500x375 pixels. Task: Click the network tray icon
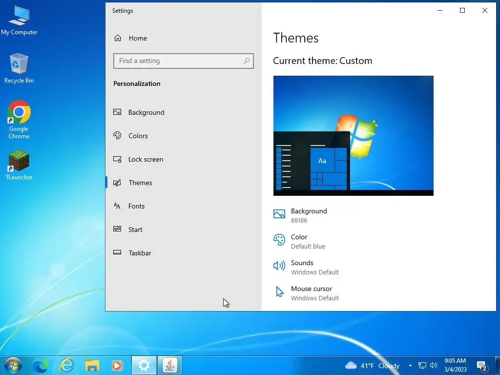[422, 365]
